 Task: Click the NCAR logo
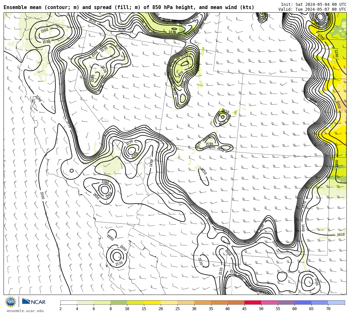(34, 302)
